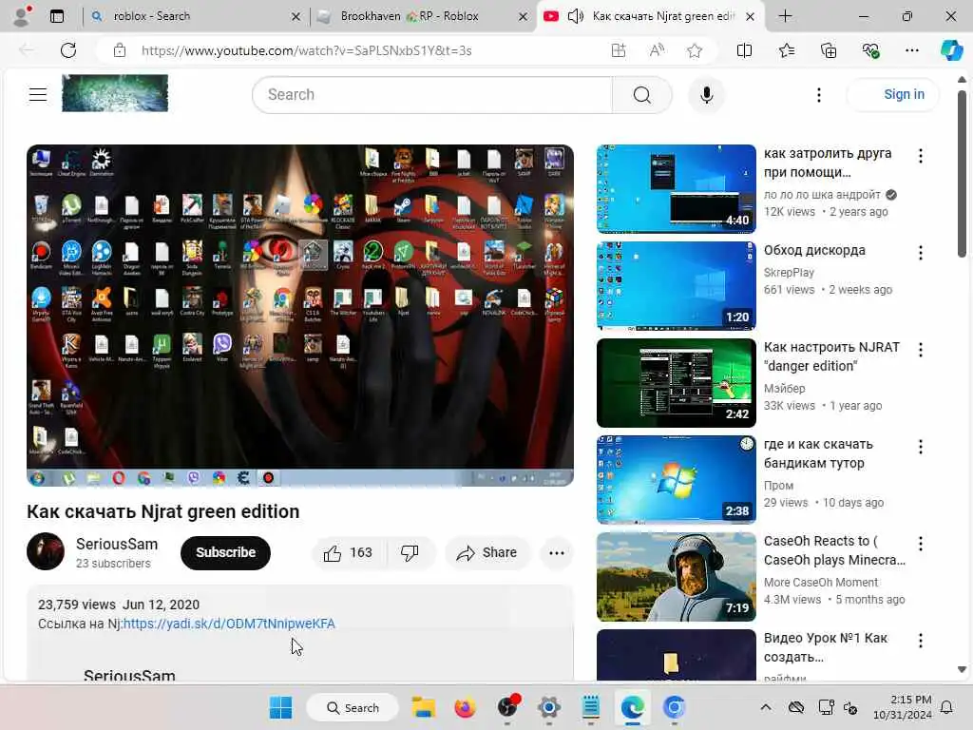The image size is (973, 730).
Task: Click the Sign in button
Action: pos(893,94)
